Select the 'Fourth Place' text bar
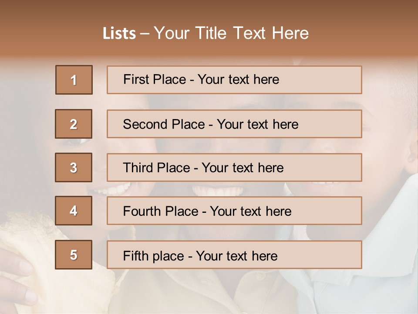 point(234,211)
